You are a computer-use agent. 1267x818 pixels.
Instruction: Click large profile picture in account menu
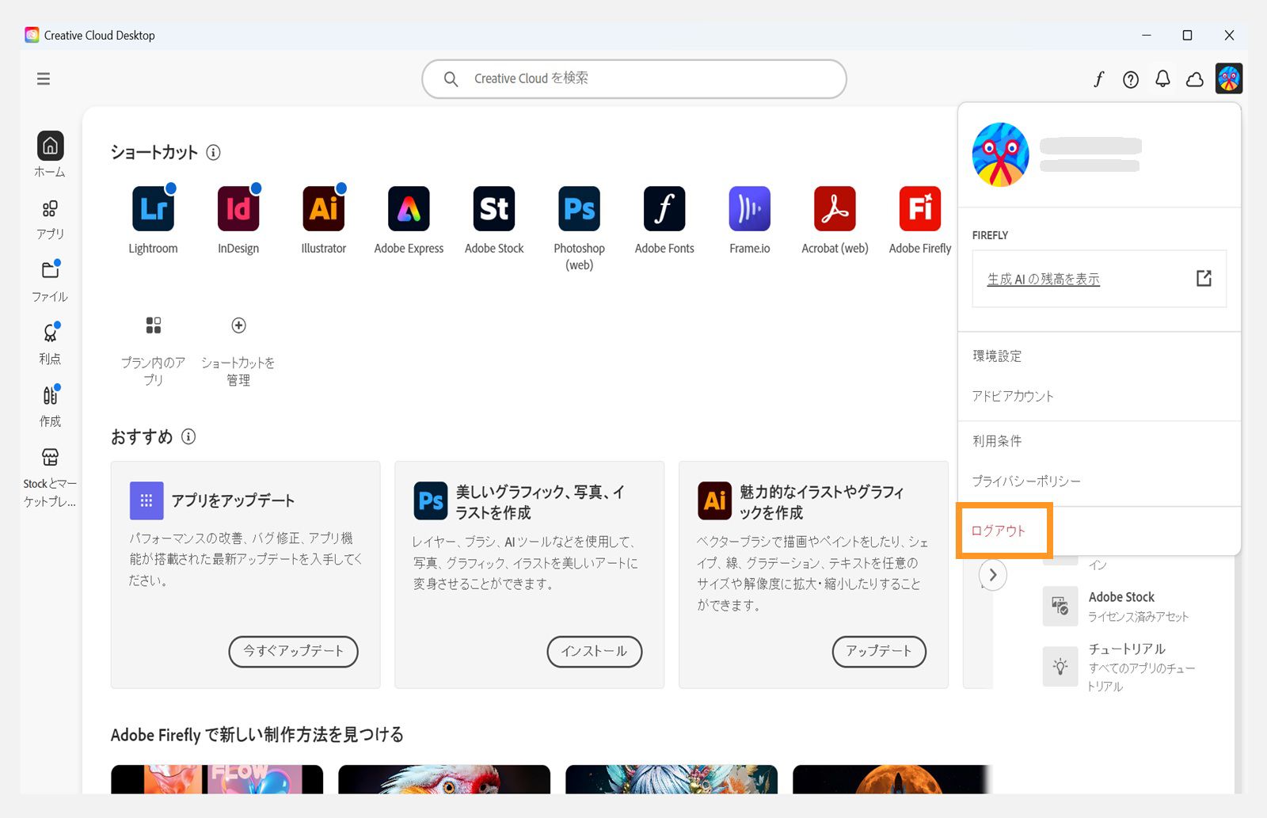[x=1001, y=154]
